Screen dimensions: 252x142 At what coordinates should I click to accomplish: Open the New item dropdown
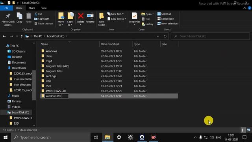point(115,14)
